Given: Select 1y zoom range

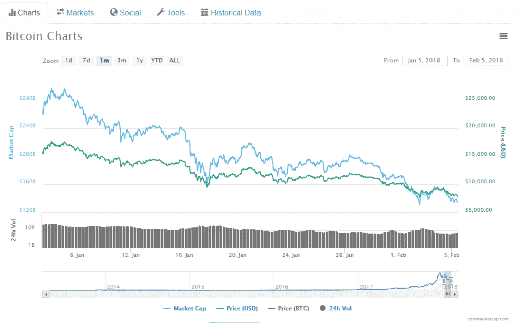Looking at the screenshot, I should tap(140, 61).
